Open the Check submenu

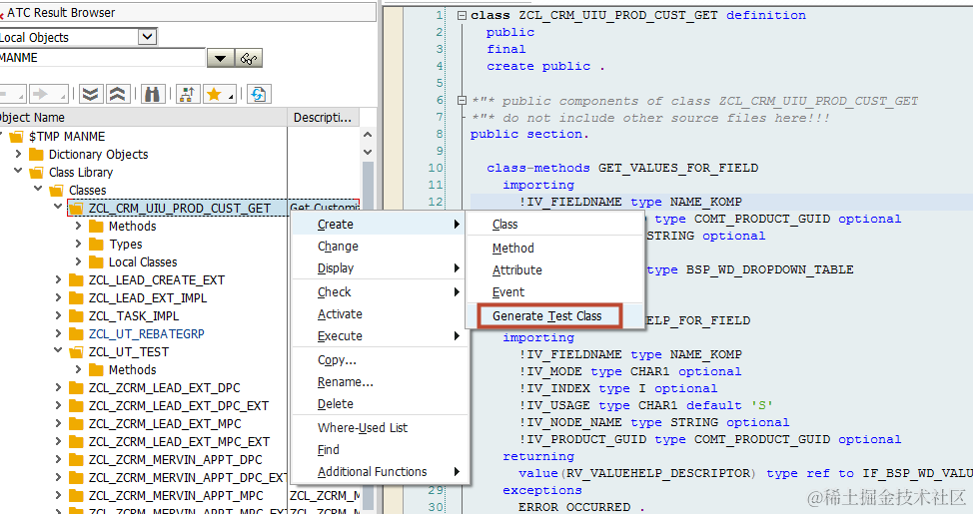380,292
